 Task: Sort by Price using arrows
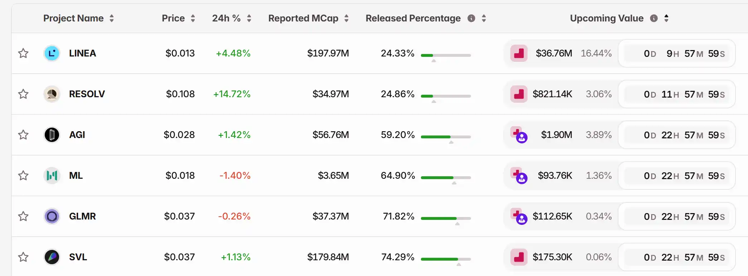click(x=193, y=18)
